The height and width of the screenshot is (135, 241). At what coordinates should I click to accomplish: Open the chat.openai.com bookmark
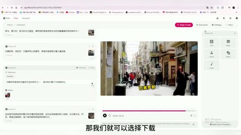point(116,12)
